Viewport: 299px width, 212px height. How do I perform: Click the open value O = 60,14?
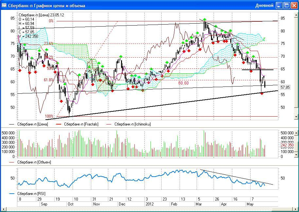tap(26, 19)
